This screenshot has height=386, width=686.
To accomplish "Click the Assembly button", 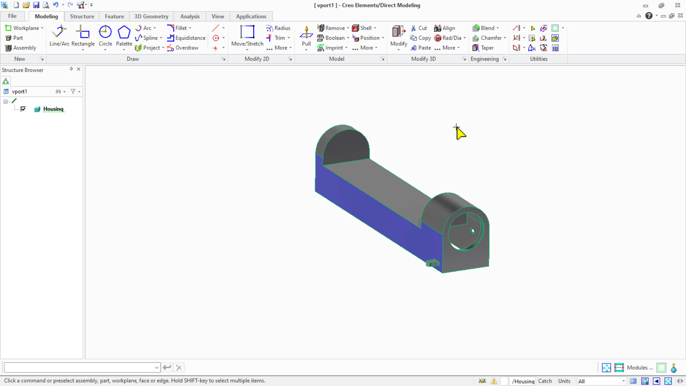I will [21, 48].
